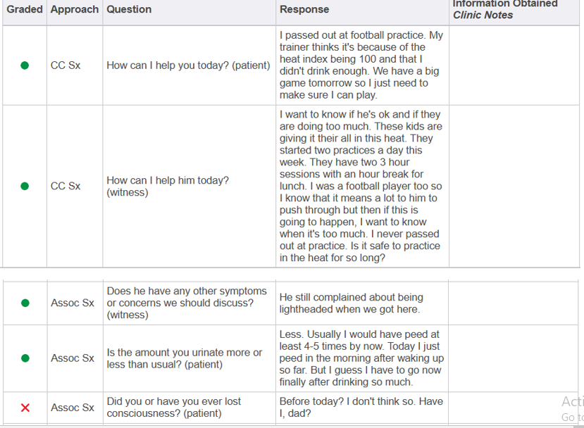Click the "Clinic Notes" column header
Viewport: 584px width, 428px height.
[483, 15]
